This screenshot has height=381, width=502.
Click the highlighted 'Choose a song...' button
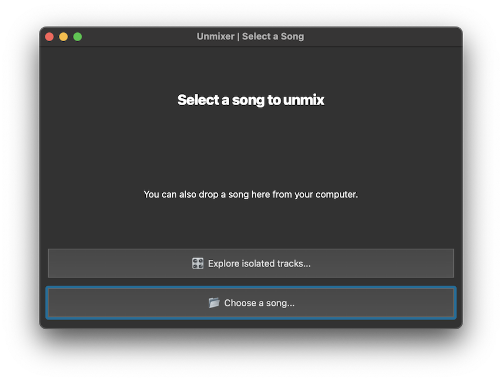(250, 303)
